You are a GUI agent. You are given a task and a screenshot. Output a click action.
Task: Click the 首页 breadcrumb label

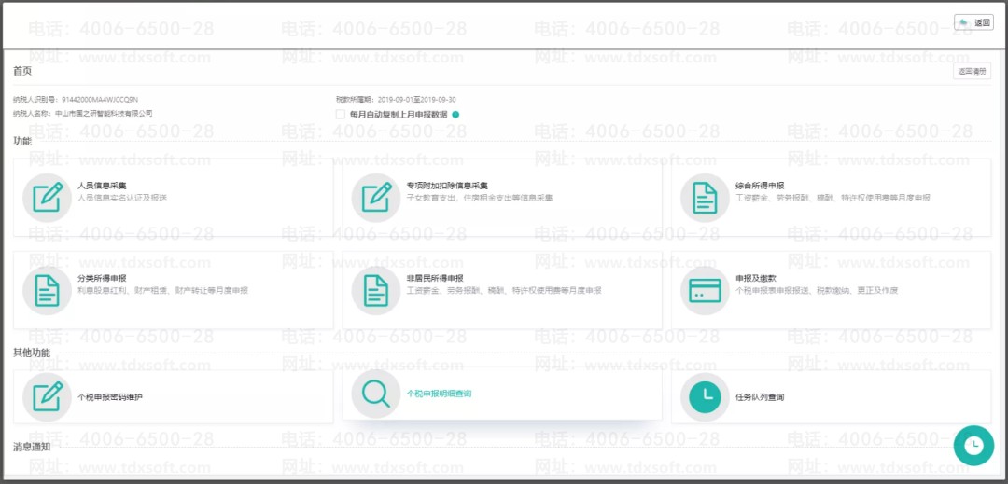point(22,71)
